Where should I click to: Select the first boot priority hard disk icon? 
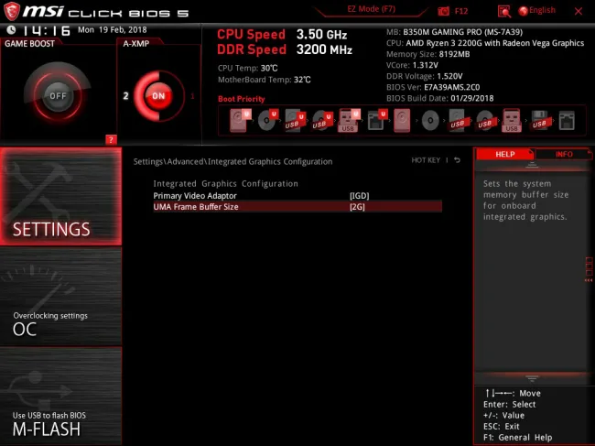tap(239, 119)
